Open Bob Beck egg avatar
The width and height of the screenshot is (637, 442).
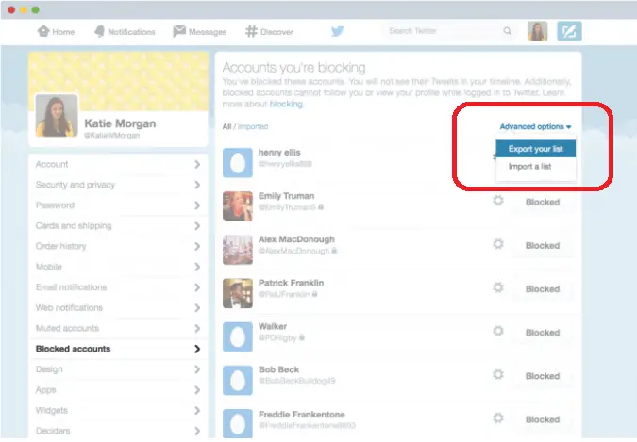(238, 381)
